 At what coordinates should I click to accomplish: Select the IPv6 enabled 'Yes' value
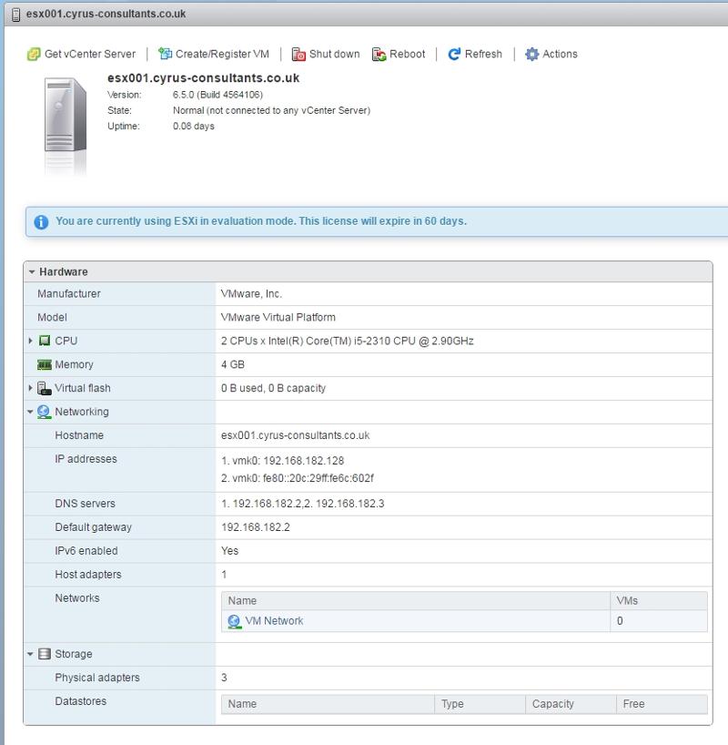(x=230, y=551)
